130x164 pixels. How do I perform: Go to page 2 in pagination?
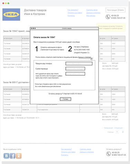click(x=123, y=132)
